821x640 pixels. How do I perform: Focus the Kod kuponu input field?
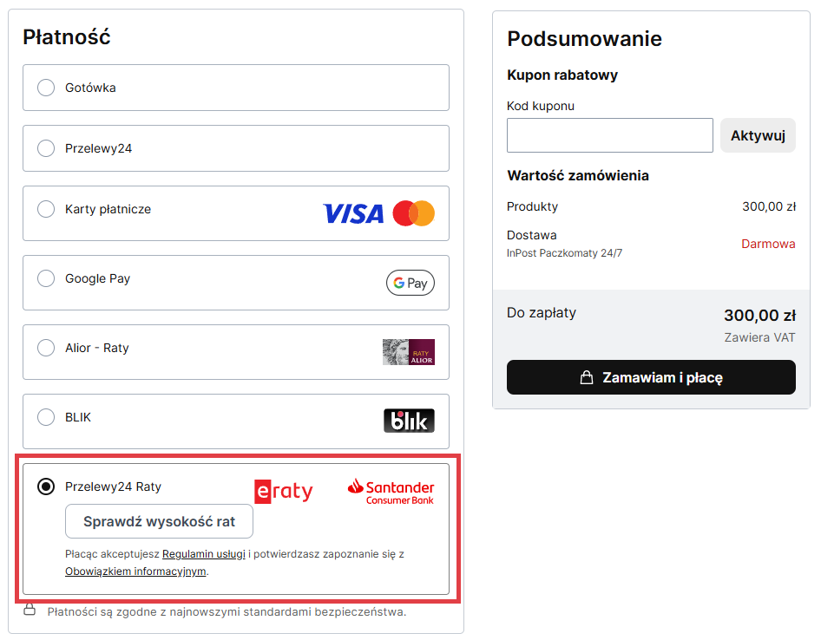click(x=610, y=135)
